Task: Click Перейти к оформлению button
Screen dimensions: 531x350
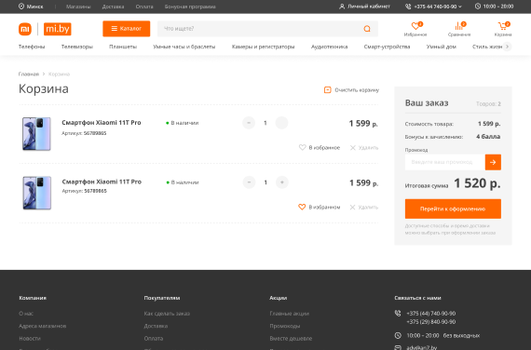Action: [453, 209]
